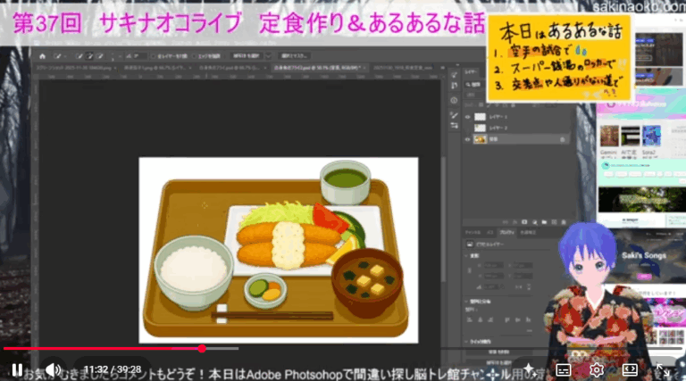Click the lock icon on background layer
Image resolution: width=686 pixels, height=381 pixels.
(x=562, y=139)
